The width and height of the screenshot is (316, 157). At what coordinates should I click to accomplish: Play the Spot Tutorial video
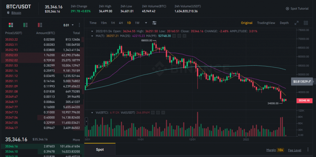[x=287, y=9]
